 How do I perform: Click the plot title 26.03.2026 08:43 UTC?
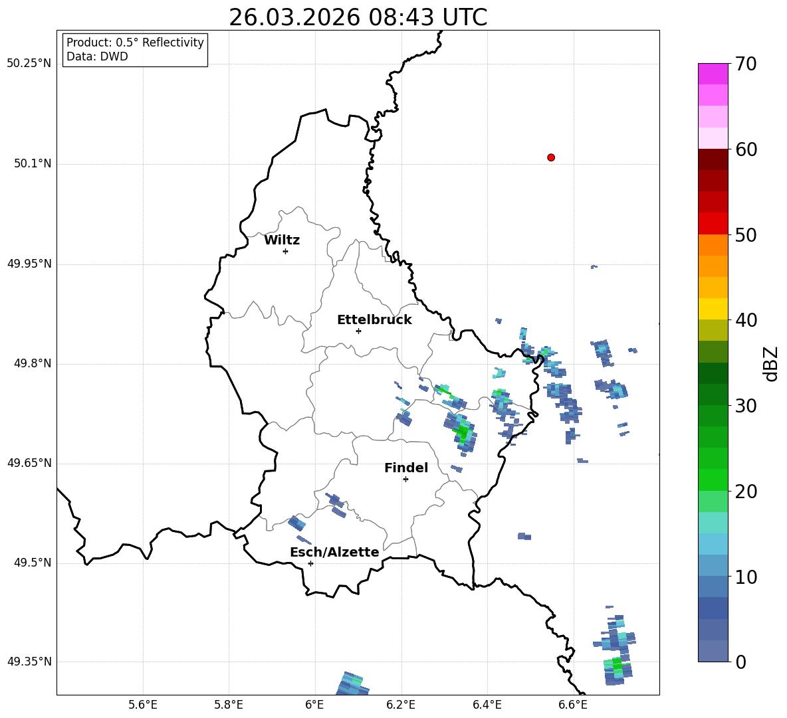[x=358, y=17]
